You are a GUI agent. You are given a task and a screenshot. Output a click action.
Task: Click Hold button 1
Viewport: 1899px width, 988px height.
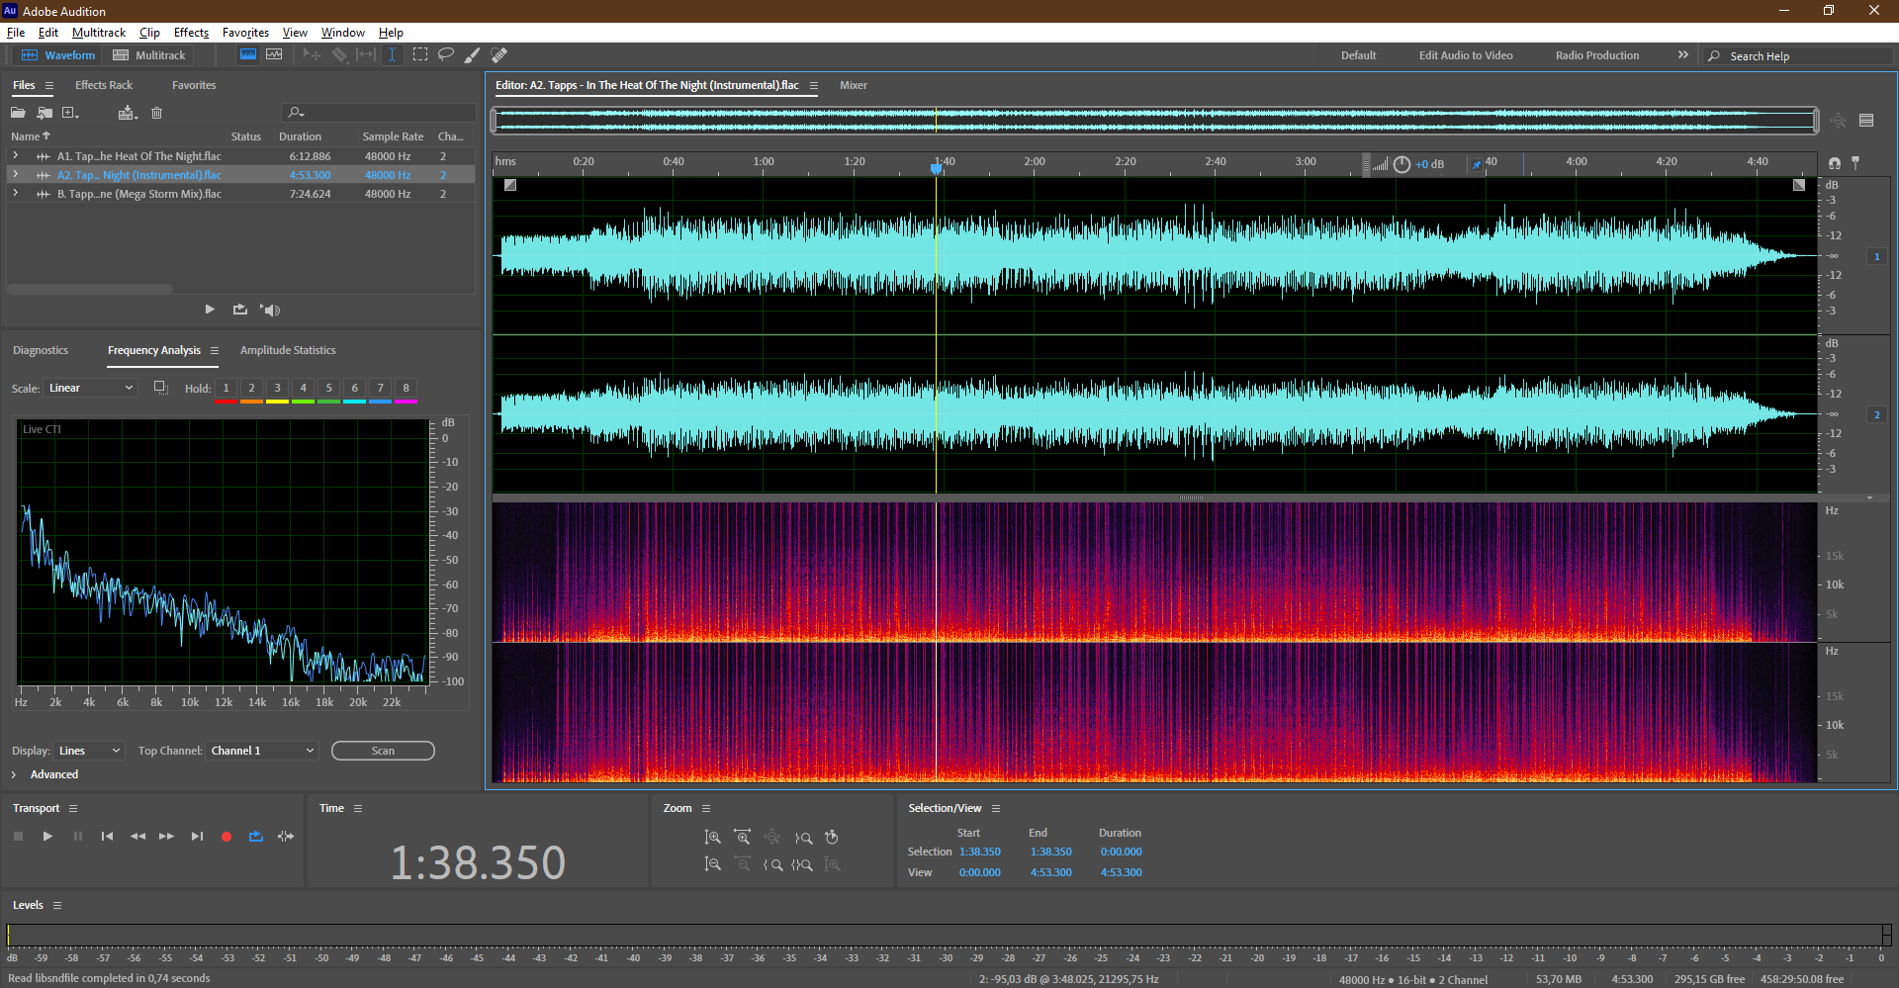pos(226,389)
